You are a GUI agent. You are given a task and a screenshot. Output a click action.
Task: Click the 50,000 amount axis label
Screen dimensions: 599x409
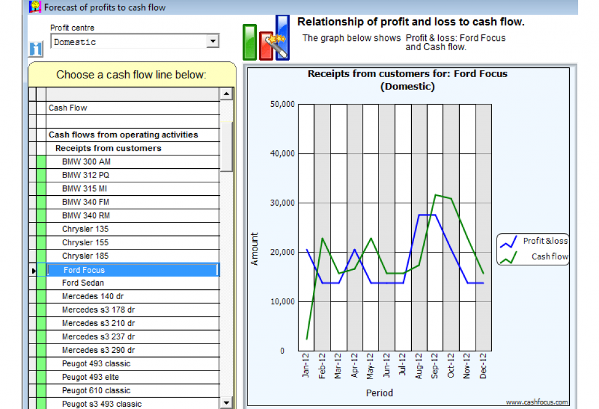click(283, 104)
